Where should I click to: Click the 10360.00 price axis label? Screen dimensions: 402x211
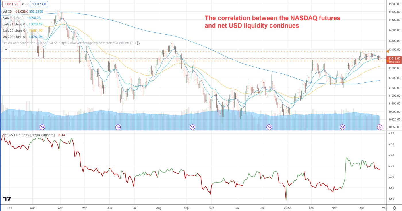pyautogui.click(x=395, y=127)
